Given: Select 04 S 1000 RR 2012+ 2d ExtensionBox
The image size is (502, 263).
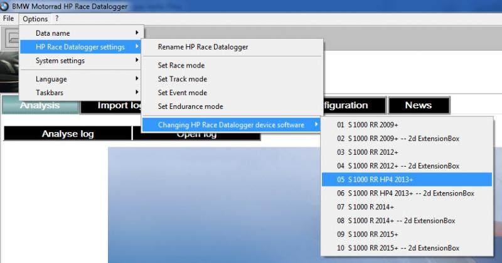Looking at the screenshot, I should (407, 166).
